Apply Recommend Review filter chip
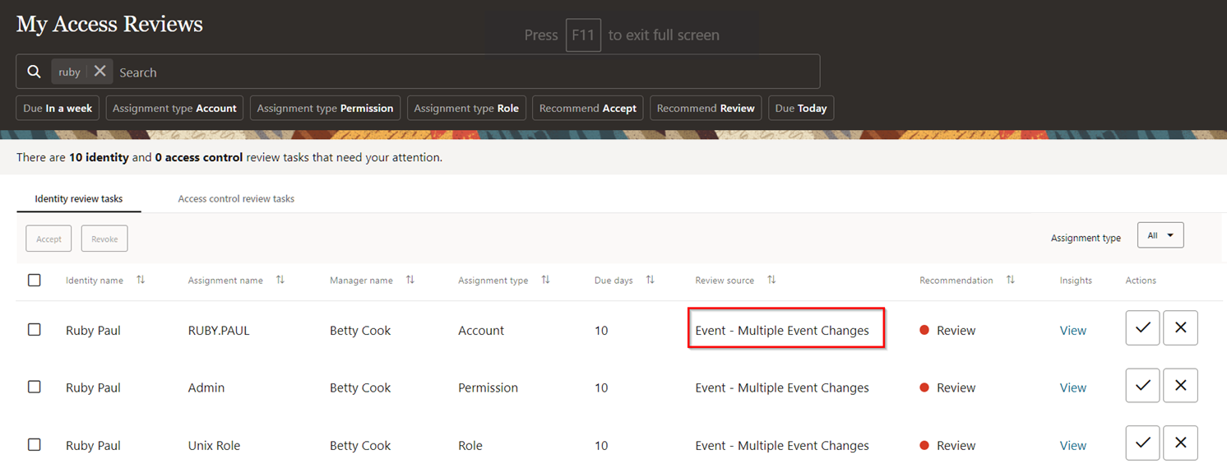 [x=706, y=108]
